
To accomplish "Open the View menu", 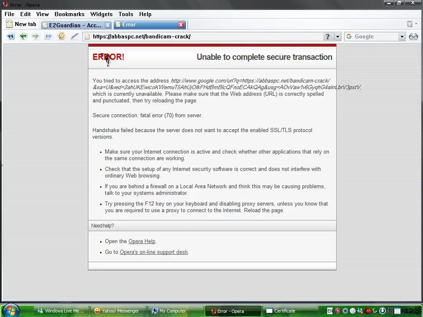I will 43,14.
